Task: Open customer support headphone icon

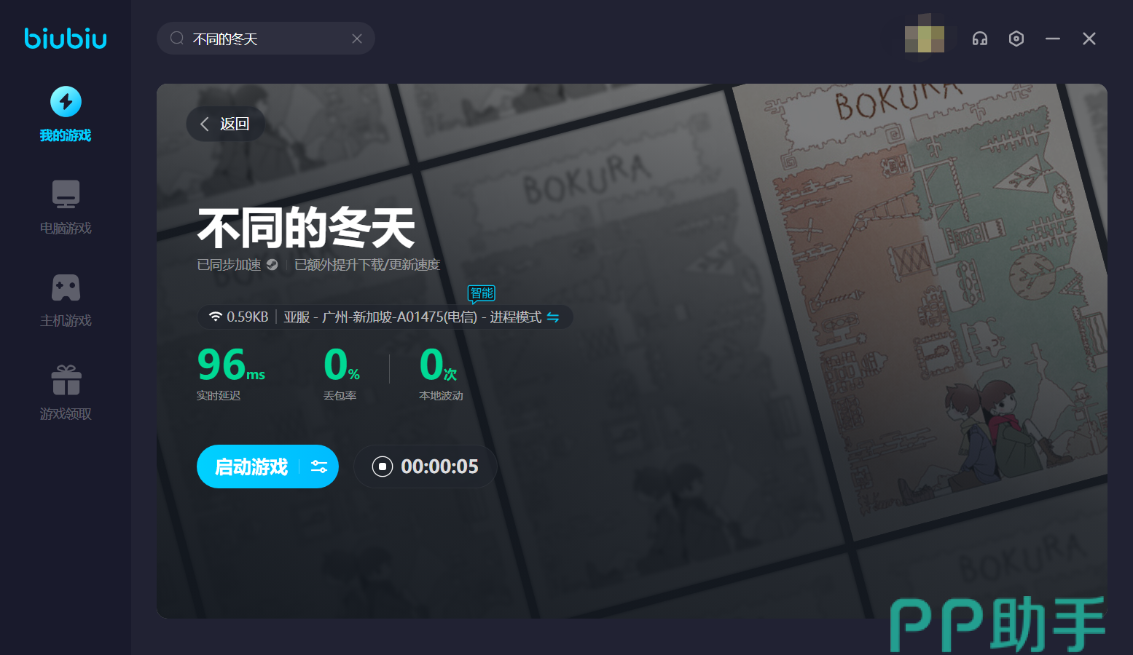Action: click(x=980, y=39)
